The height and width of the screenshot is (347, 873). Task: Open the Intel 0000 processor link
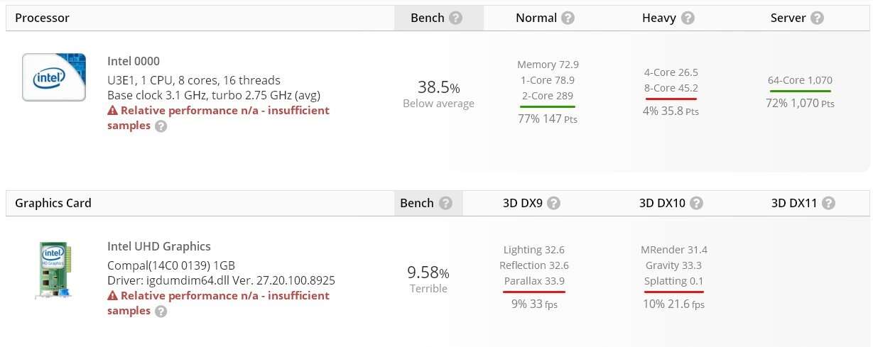point(134,62)
